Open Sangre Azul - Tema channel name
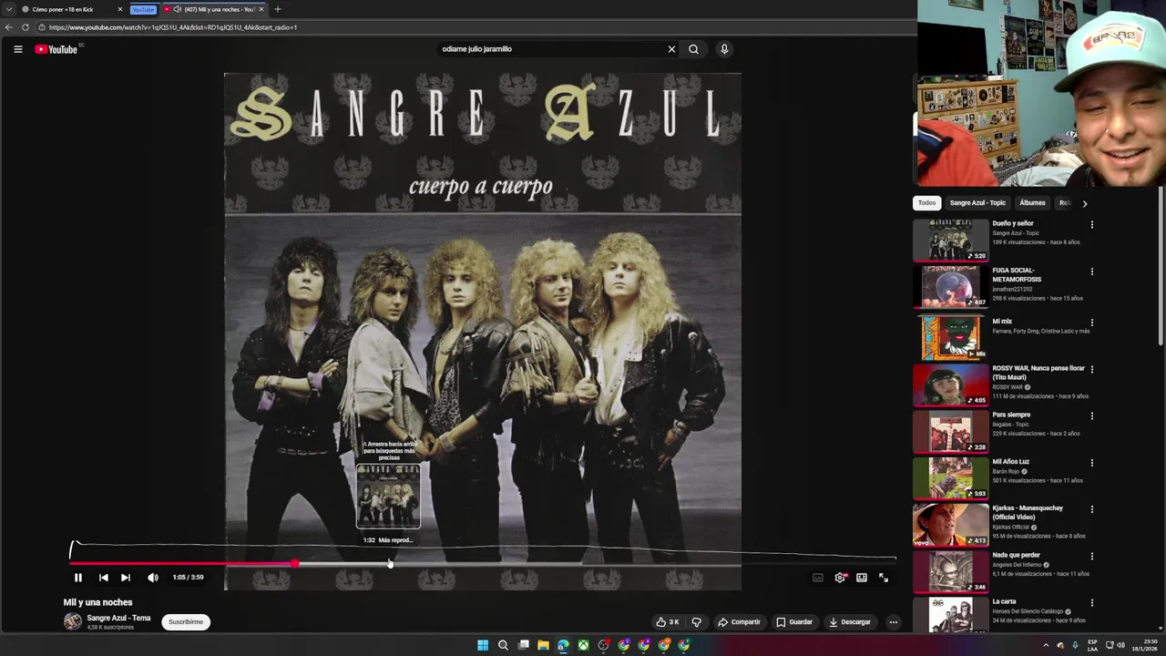Screen dimensions: 1166x656 pyautogui.click(x=118, y=618)
